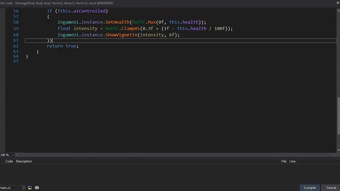
Task: Click 'Clamp01' on line 59
Action: click(131, 28)
